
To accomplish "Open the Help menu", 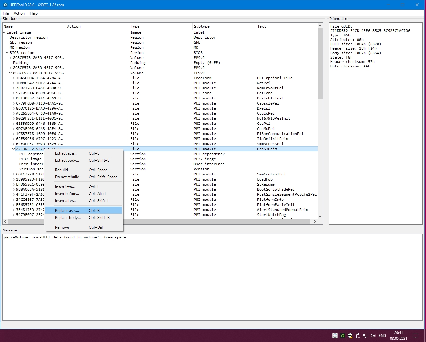I will [34, 13].
